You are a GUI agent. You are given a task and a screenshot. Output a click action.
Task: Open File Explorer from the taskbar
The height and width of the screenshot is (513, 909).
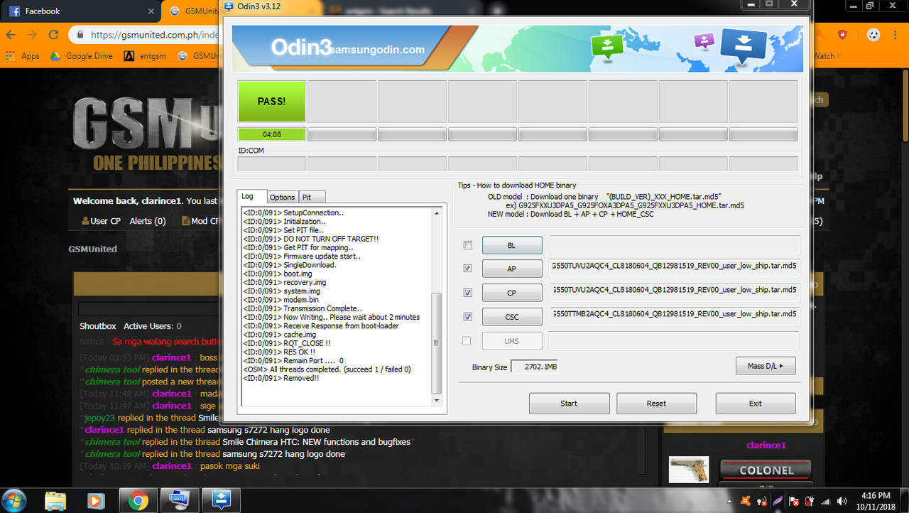point(55,500)
